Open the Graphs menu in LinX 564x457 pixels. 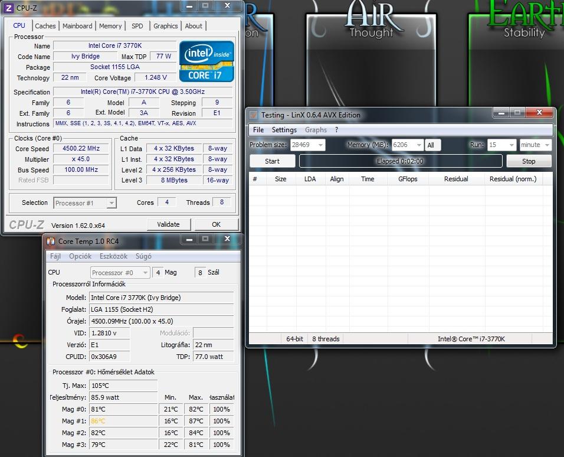(316, 130)
